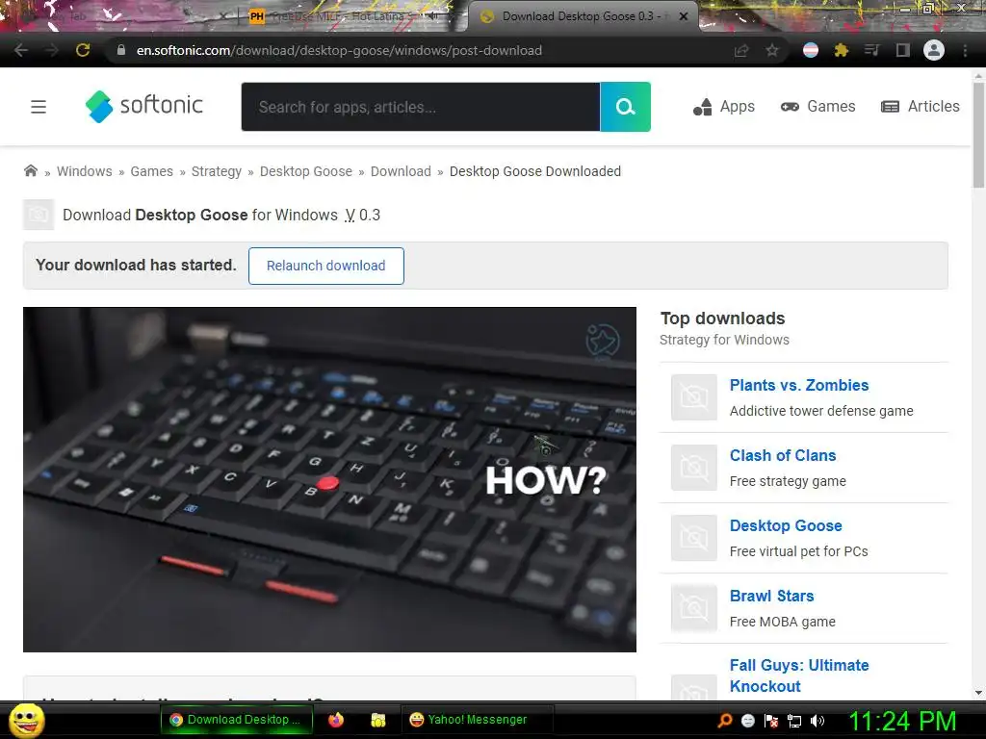Open smiley Start button on taskbar

[27, 720]
